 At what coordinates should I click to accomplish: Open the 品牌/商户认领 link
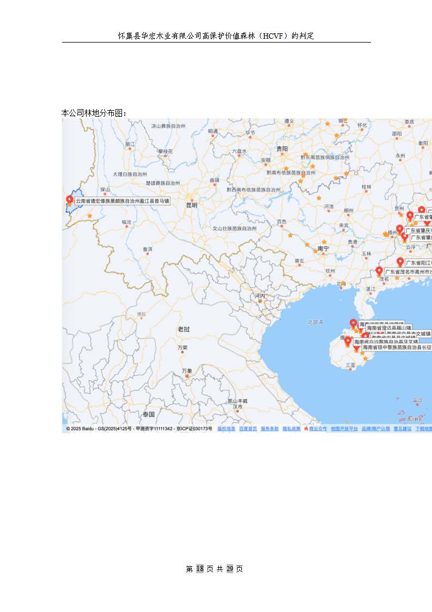pos(375,429)
